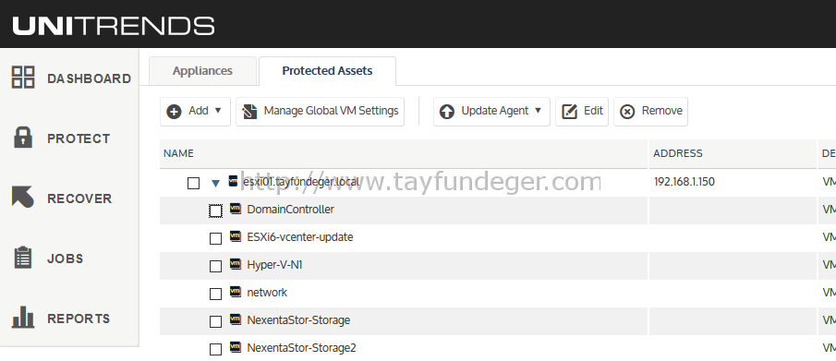Select the NexentaStor-Storage2 checkbox
This screenshot has width=836, height=361.
pyautogui.click(x=215, y=349)
